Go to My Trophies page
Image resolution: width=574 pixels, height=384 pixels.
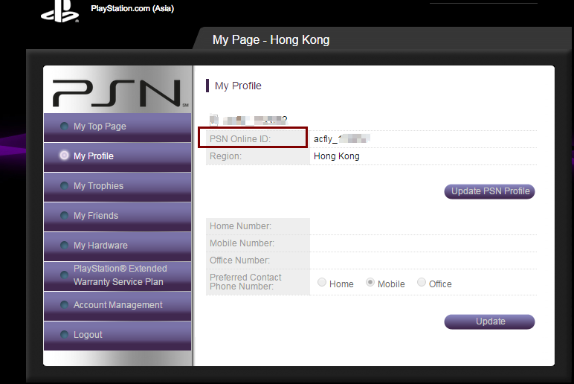(x=117, y=187)
